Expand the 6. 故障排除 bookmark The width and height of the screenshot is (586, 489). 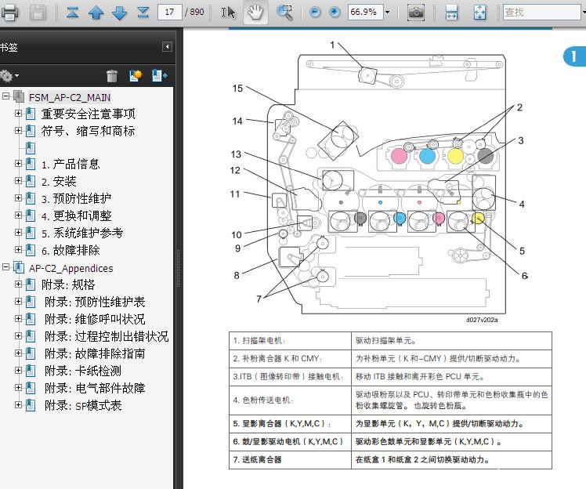[x=19, y=251]
